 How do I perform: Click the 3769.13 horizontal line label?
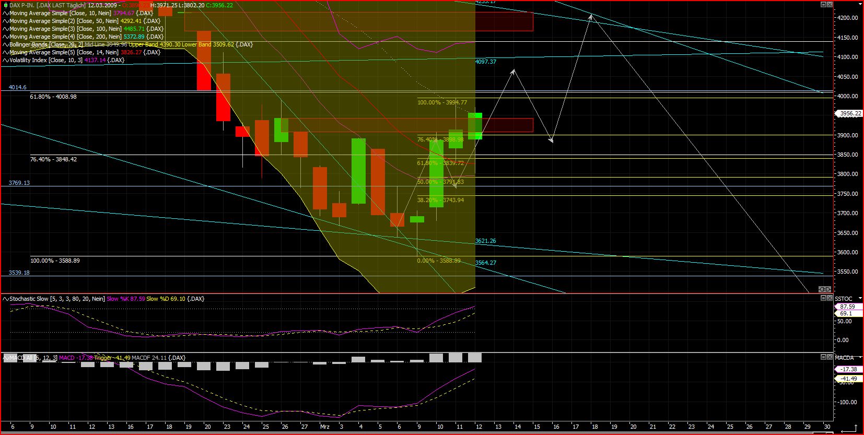[x=19, y=183]
